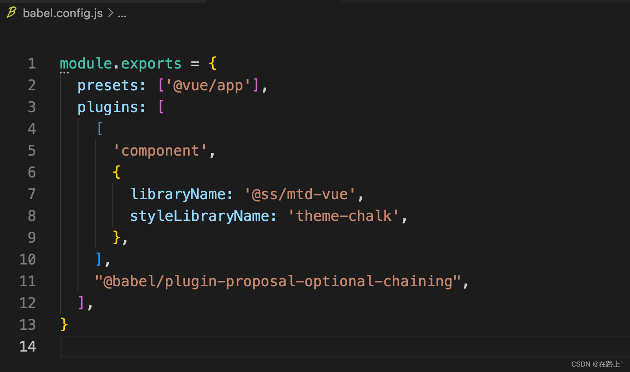
Task: Click the 'plugins' property name
Action: click(x=107, y=107)
